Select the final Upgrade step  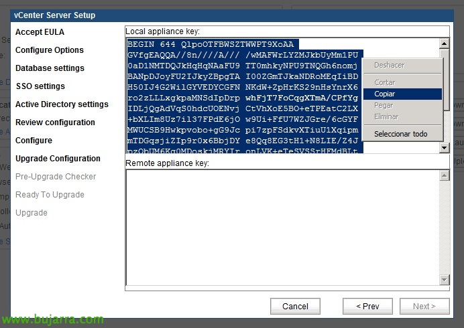tap(32, 212)
